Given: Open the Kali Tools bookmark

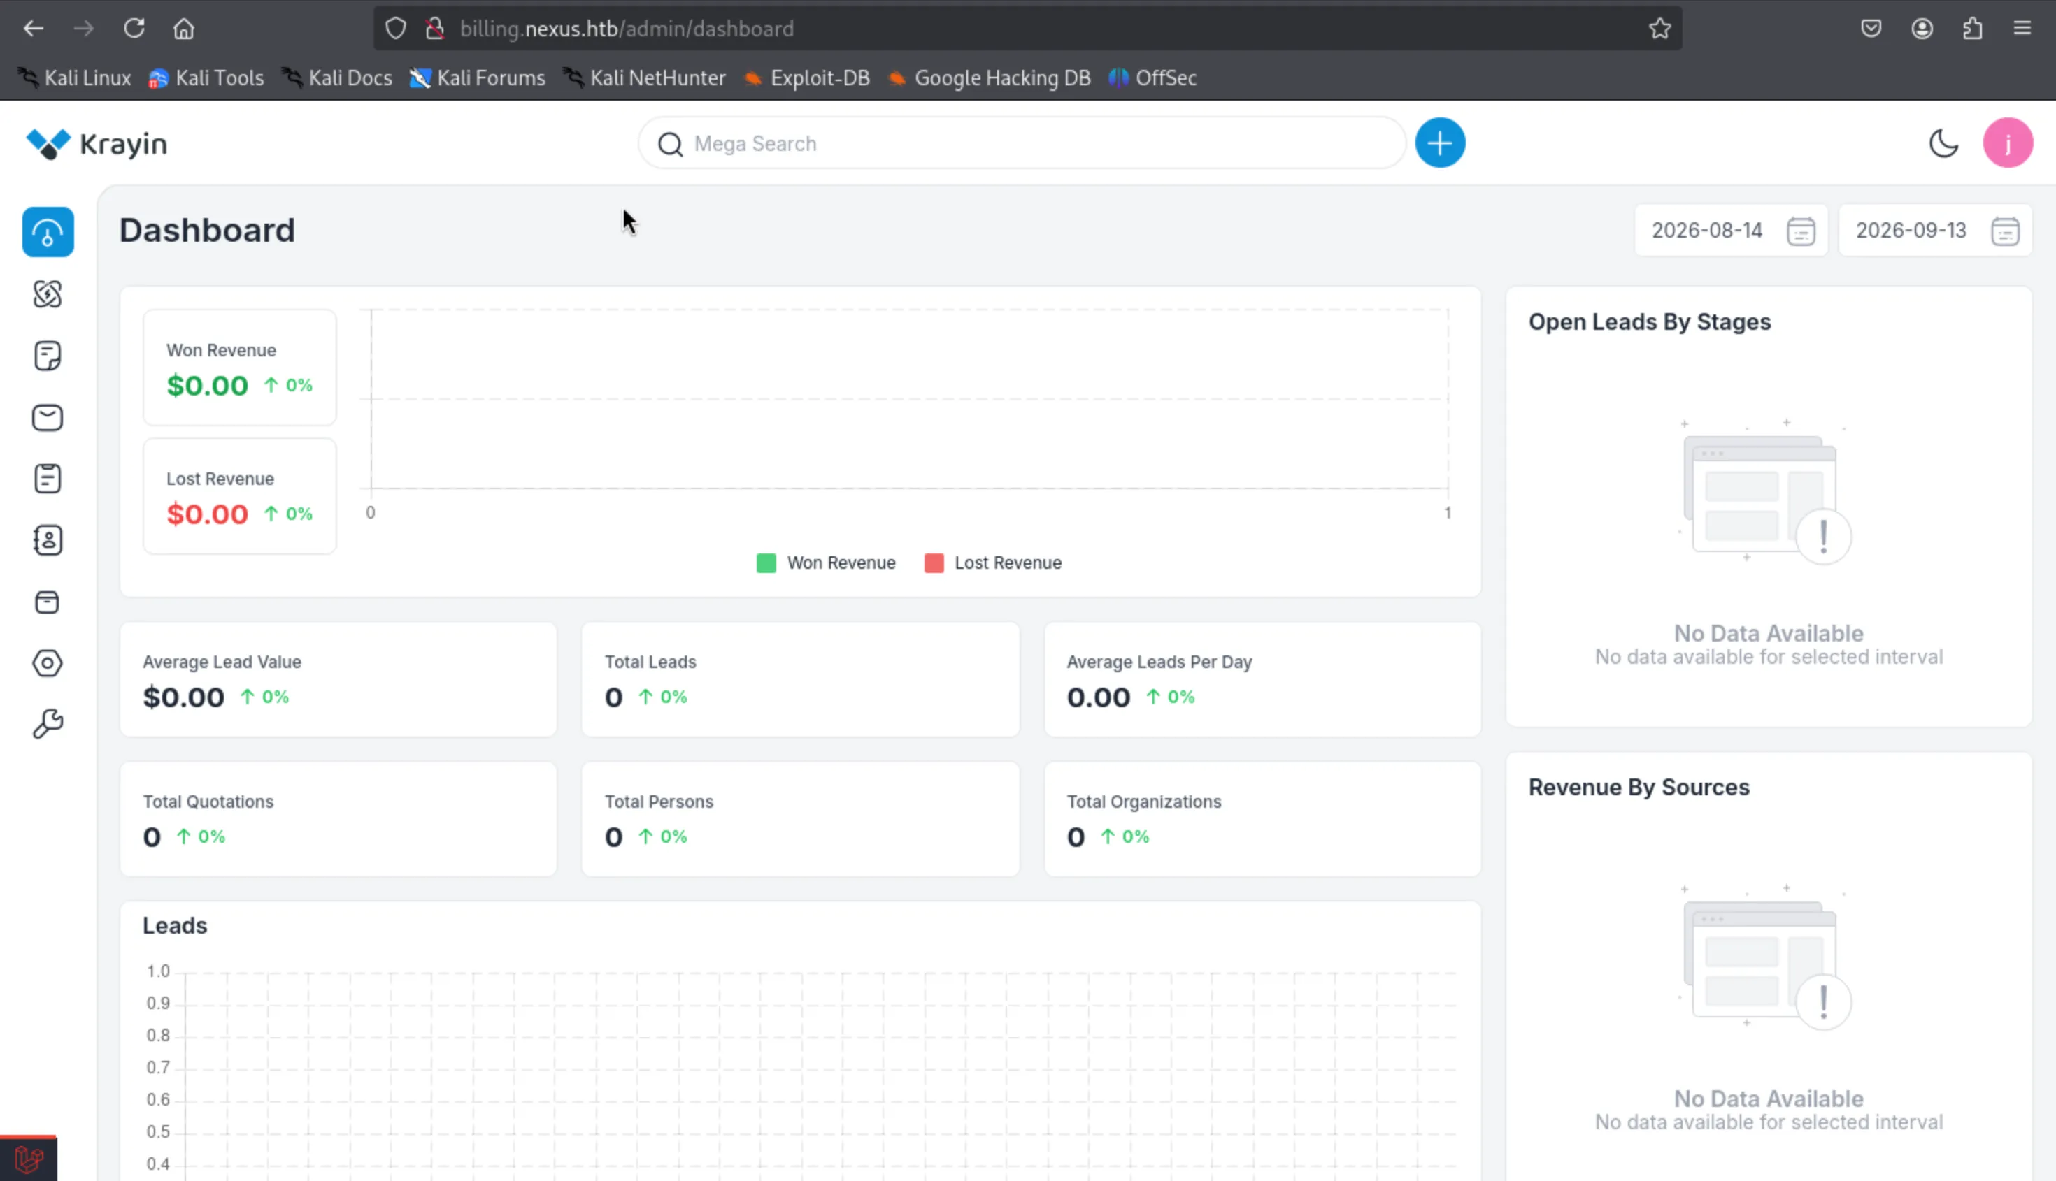Looking at the screenshot, I should pos(206,78).
